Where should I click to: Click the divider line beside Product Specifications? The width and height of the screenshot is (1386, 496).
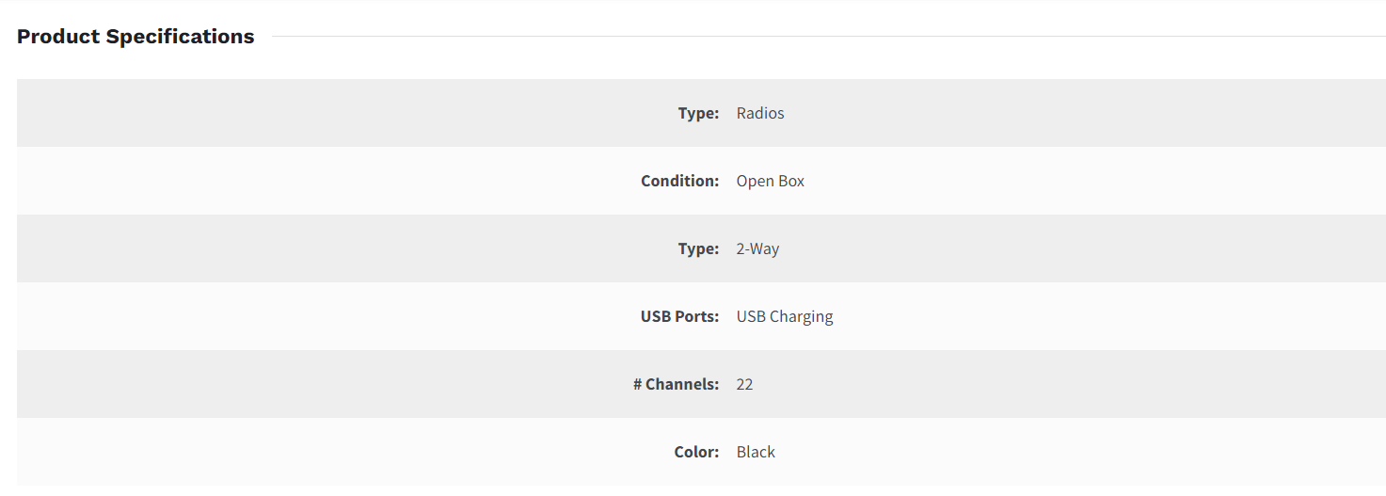pos(828,37)
